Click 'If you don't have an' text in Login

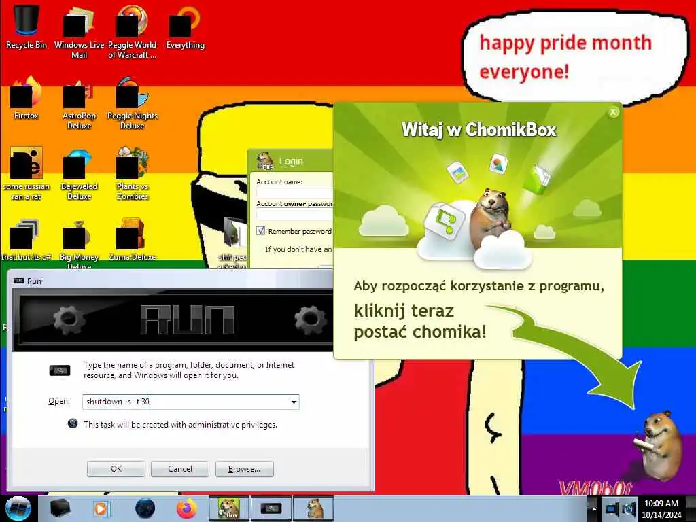click(298, 249)
